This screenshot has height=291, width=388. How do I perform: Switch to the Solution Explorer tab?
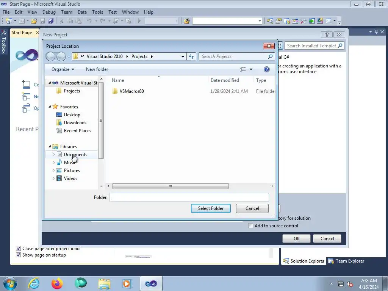(304, 261)
